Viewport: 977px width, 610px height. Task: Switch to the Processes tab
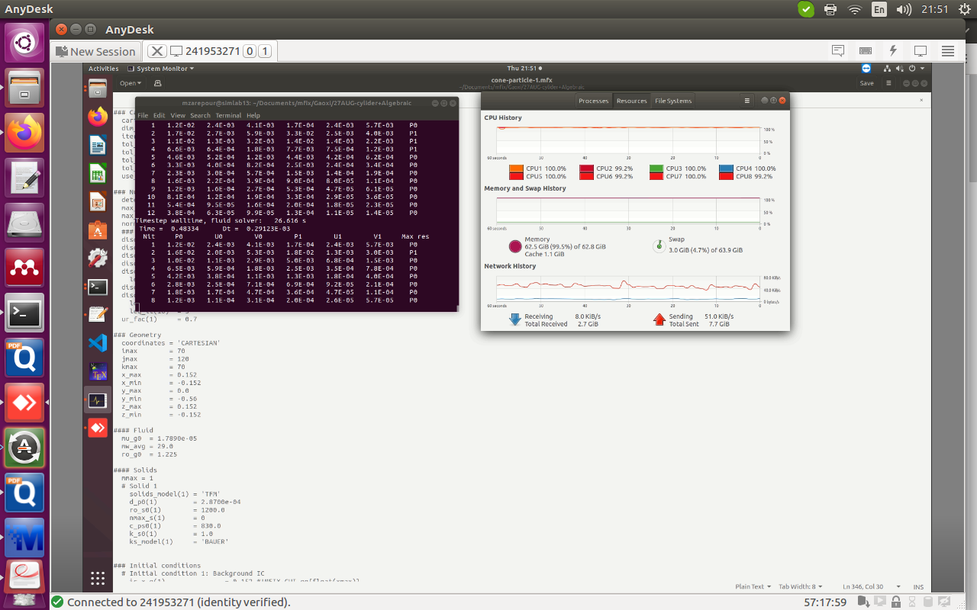click(x=593, y=101)
